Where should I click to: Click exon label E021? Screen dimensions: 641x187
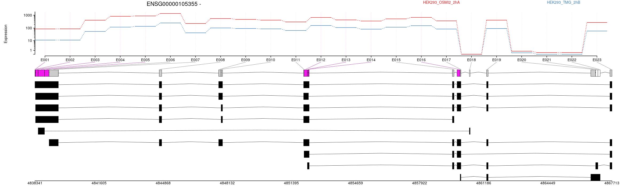547,60
